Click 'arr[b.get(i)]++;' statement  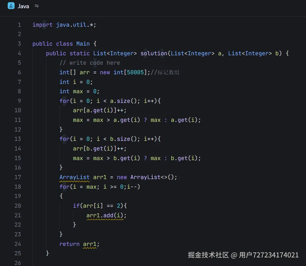(100, 149)
